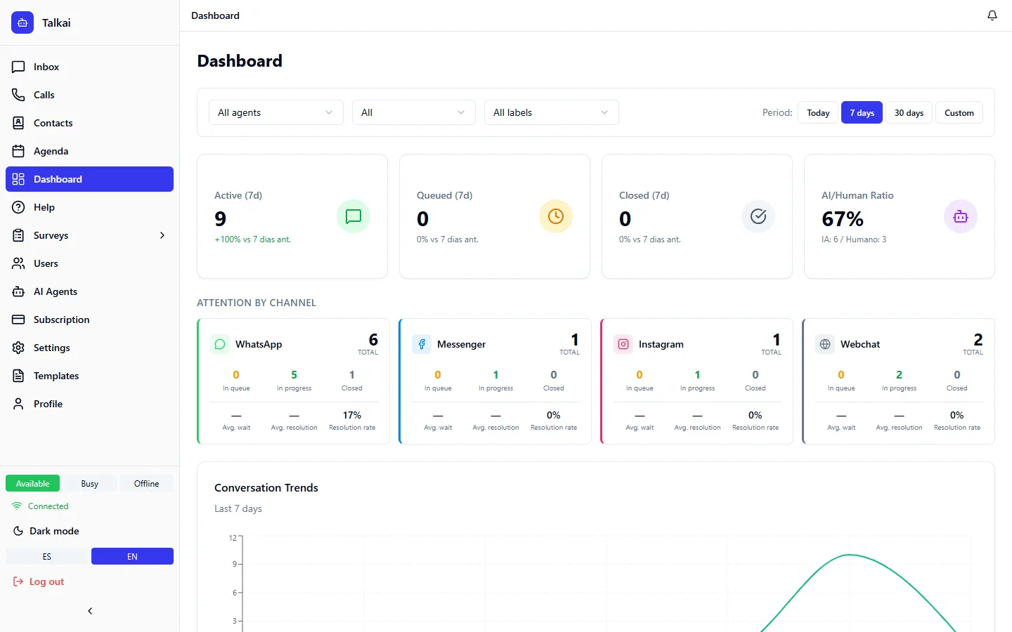Click the purple AI/Human robot icon
This screenshot has width=1012, height=632.
[961, 216]
